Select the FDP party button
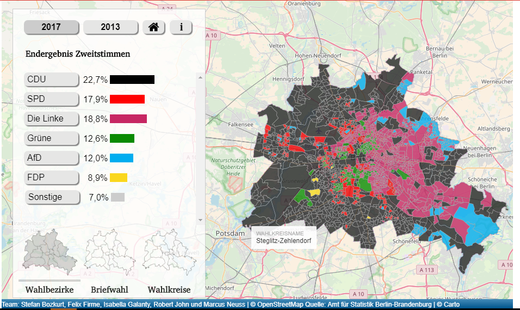Screen dimensions: 520x310 tap(52, 178)
